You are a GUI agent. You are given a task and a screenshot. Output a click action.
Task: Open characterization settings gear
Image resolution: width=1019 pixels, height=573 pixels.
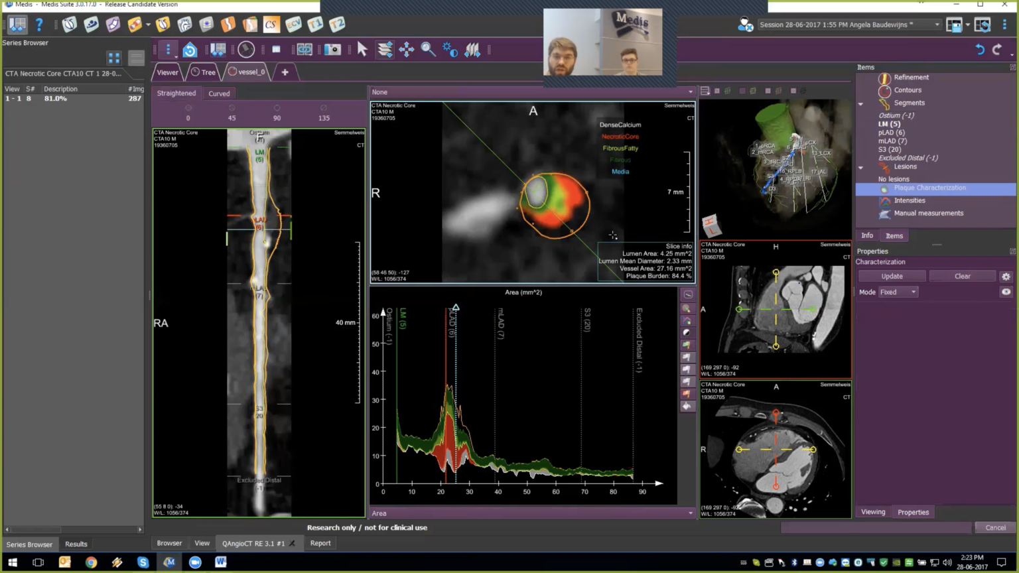pyautogui.click(x=1006, y=277)
